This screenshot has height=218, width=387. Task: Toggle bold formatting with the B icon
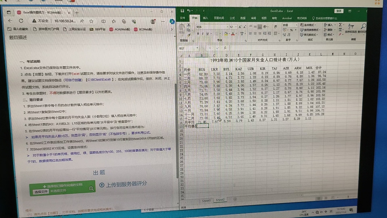pyautogui.click(x=198, y=33)
